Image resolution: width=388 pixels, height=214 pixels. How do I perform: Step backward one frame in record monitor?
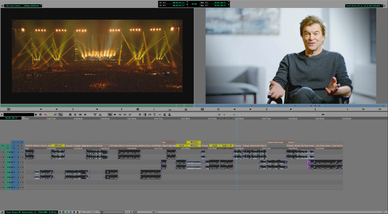pyautogui.click(x=234, y=109)
